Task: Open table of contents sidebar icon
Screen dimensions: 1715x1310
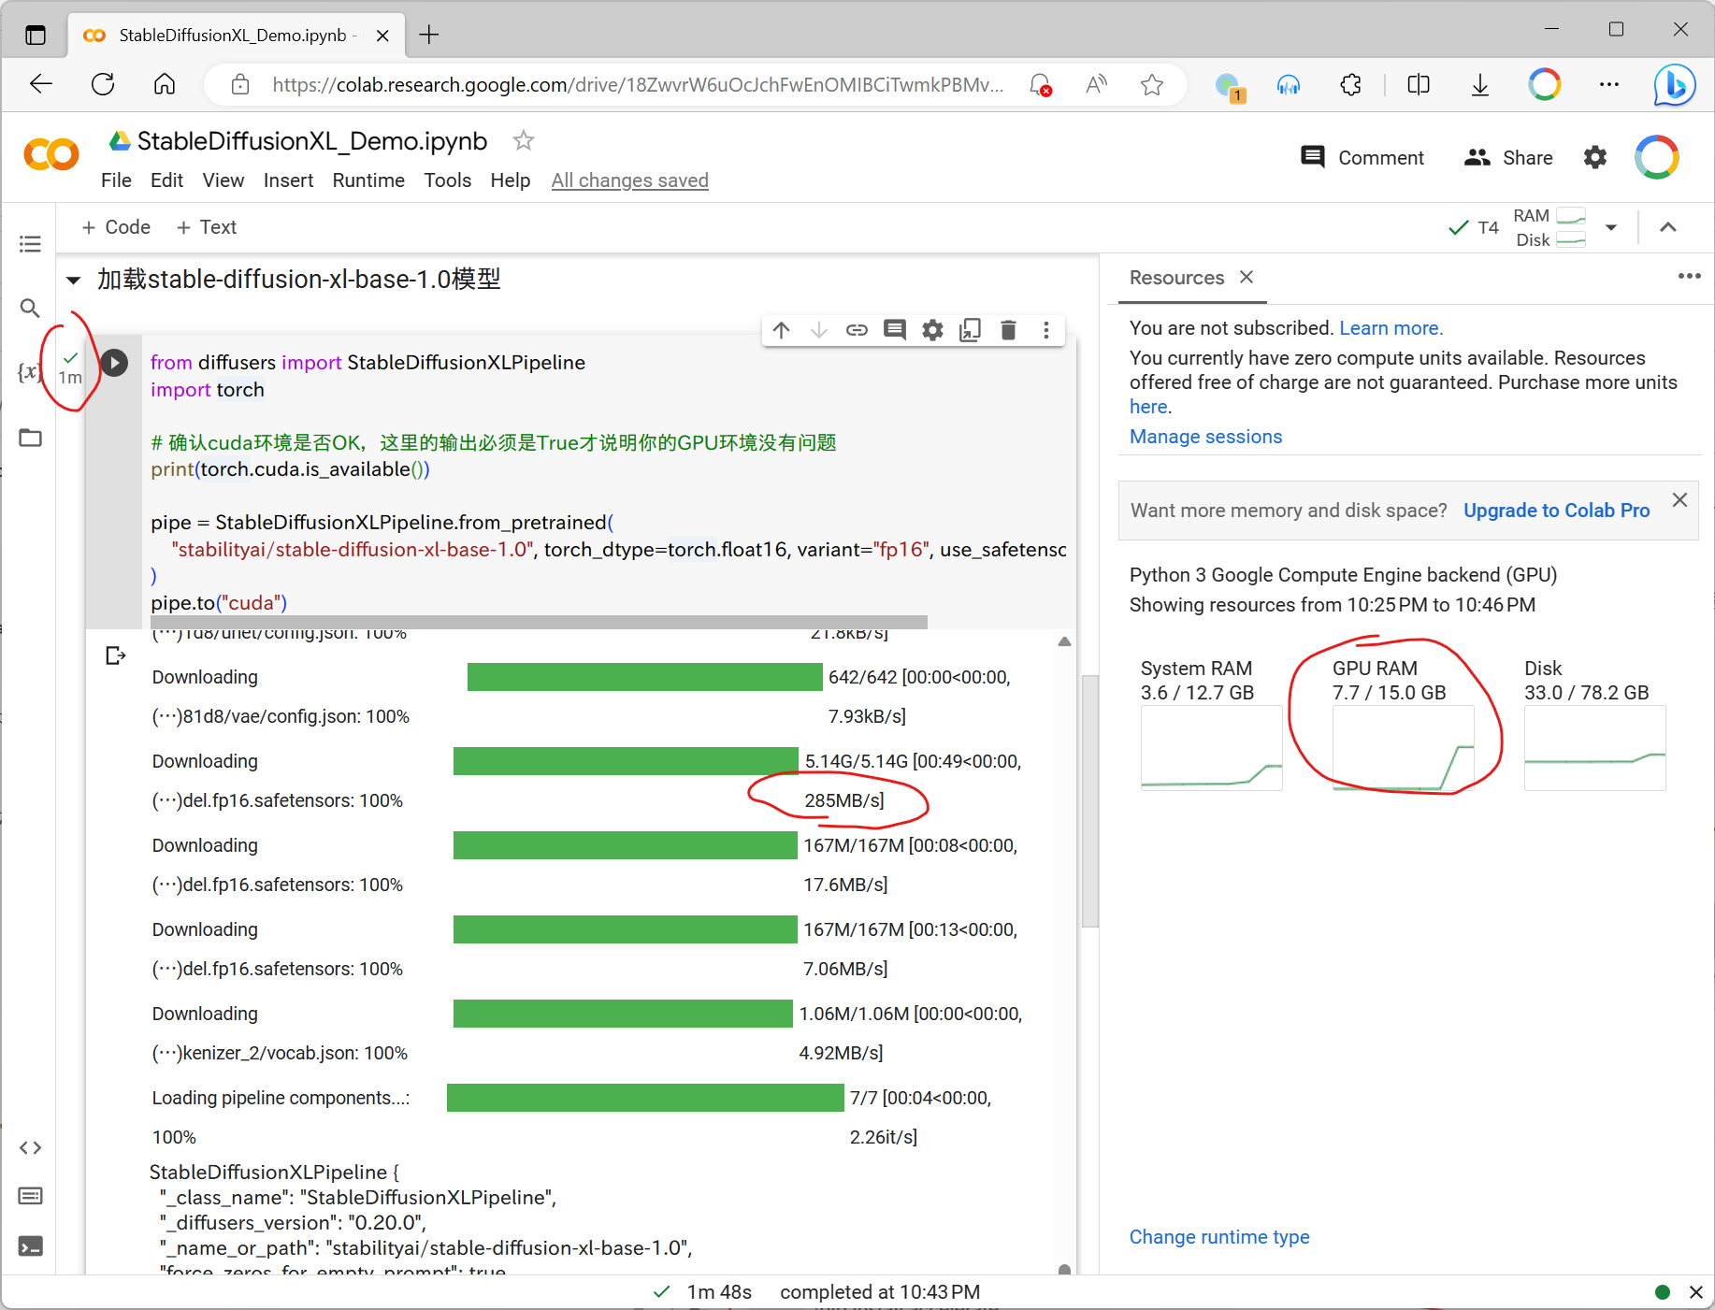Action: pyautogui.click(x=30, y=244)
